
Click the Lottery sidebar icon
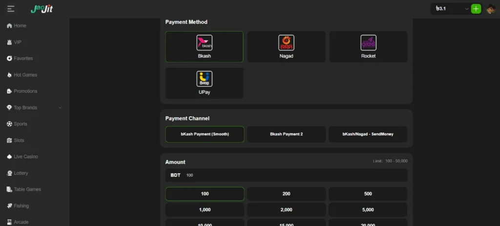click(x=9, y=173)
